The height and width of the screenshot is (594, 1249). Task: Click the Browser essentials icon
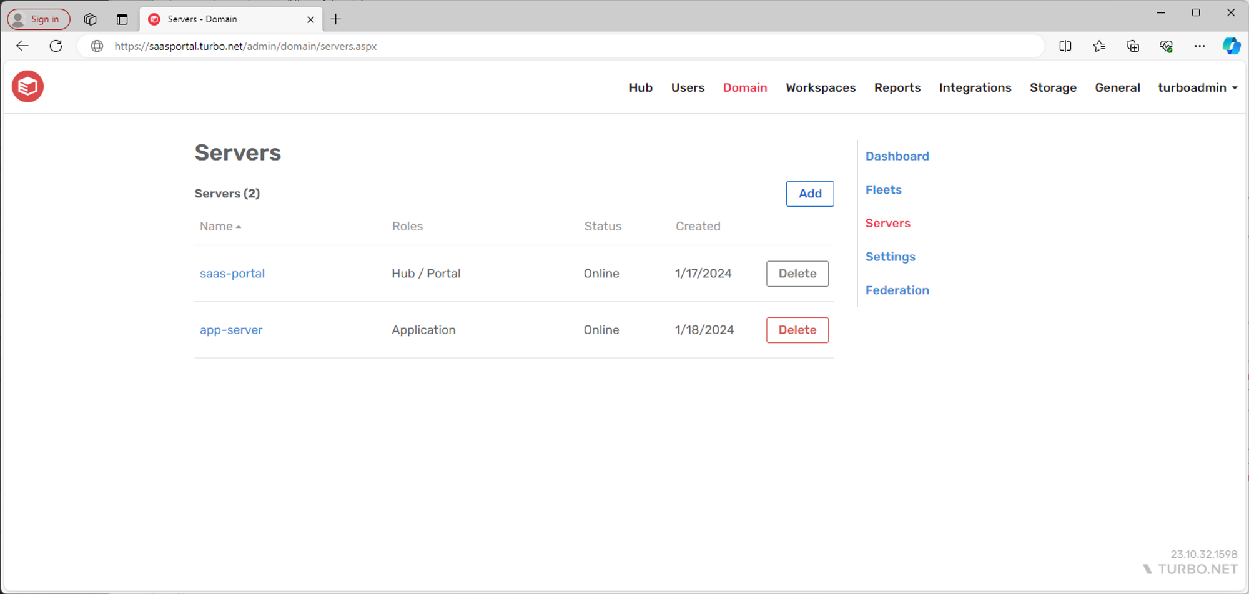[x=1167, y=46]
